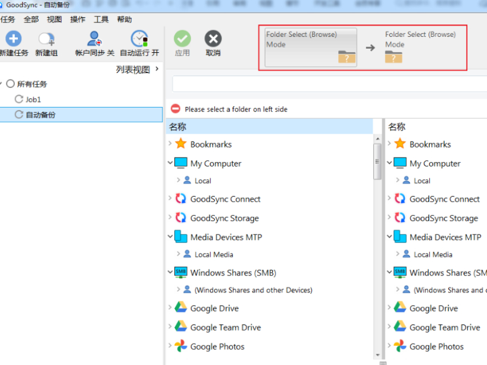Click the Google Drive icon in left pane
Viewport: 487px width, 365px height.
[x=181, y=307]
